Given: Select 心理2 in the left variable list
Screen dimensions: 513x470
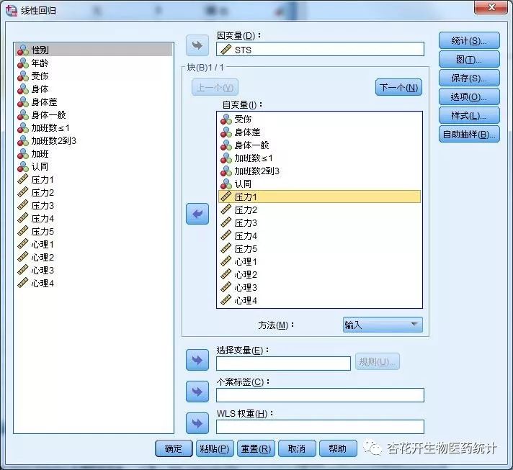Looking at the screenshot, I should click(x=94, y=257).
